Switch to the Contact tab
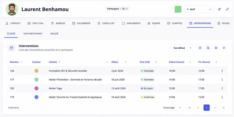This screenshot has width=234, height=117. [x=13, y=23]
